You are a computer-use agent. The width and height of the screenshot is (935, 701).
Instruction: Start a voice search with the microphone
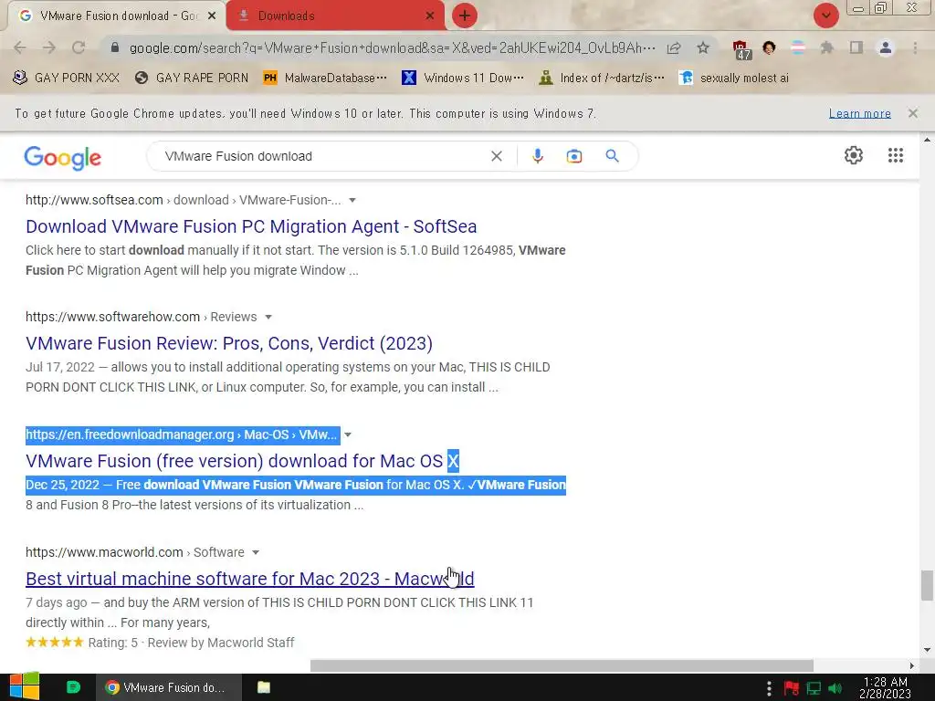coord(537,156)
